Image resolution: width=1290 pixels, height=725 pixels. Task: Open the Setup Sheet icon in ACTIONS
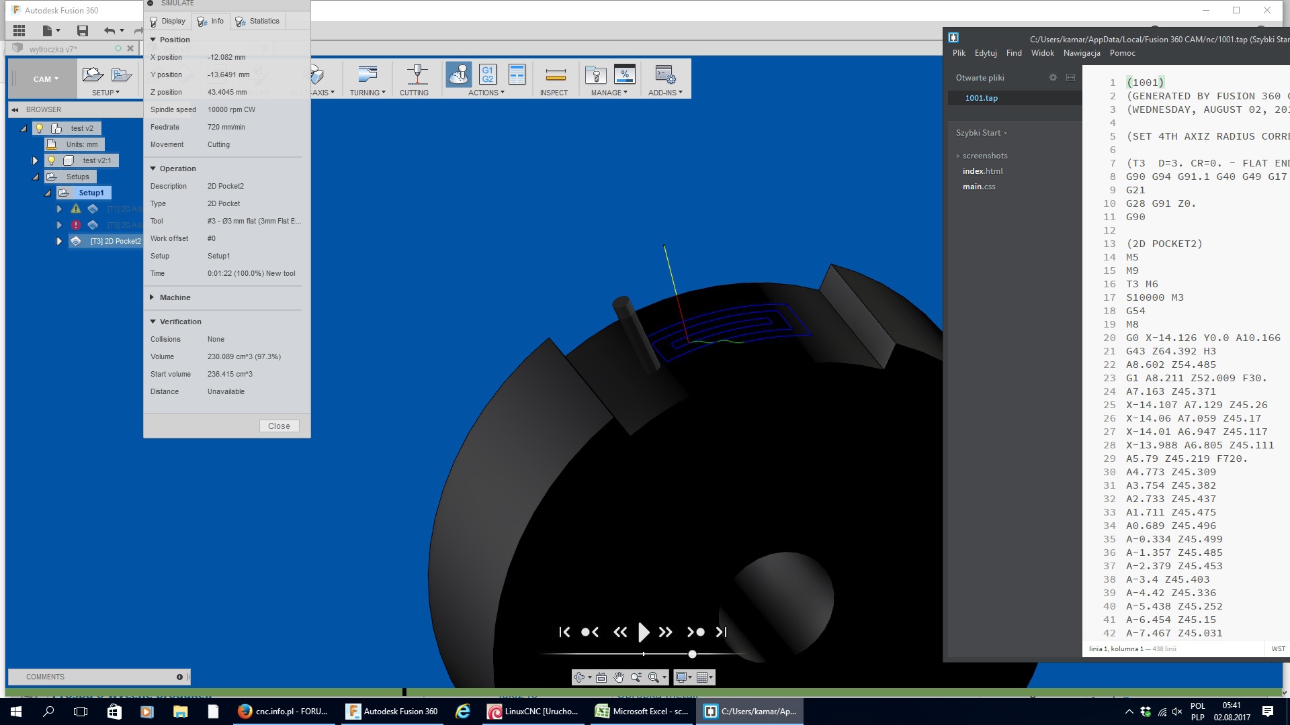point(517,75)
